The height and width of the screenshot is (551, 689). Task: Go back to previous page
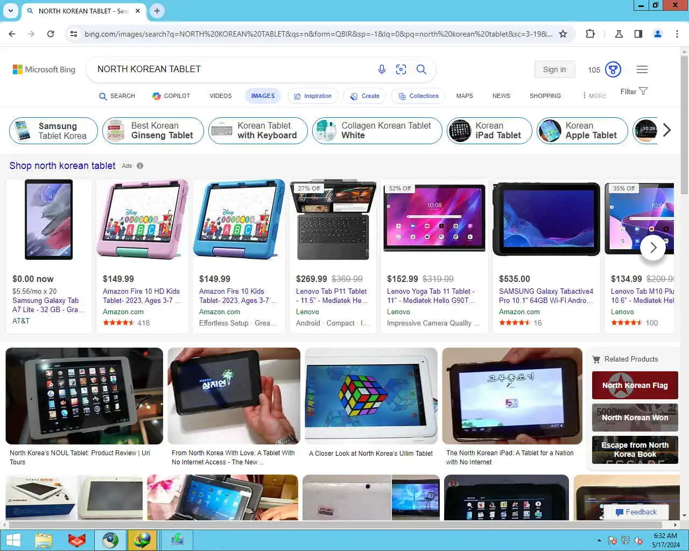[x=12, y=34]
